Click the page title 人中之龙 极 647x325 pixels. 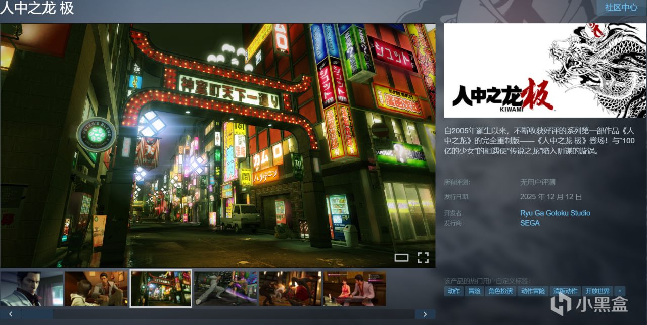click(x=37, y=8)
